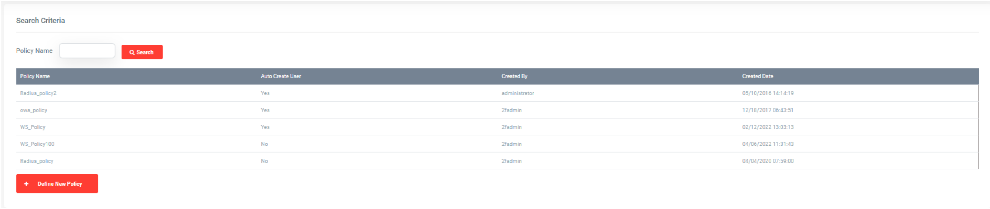Click the plus icon on Define New Policy
The height and width of the screenshot is (209, 990).
coord(27,184)
